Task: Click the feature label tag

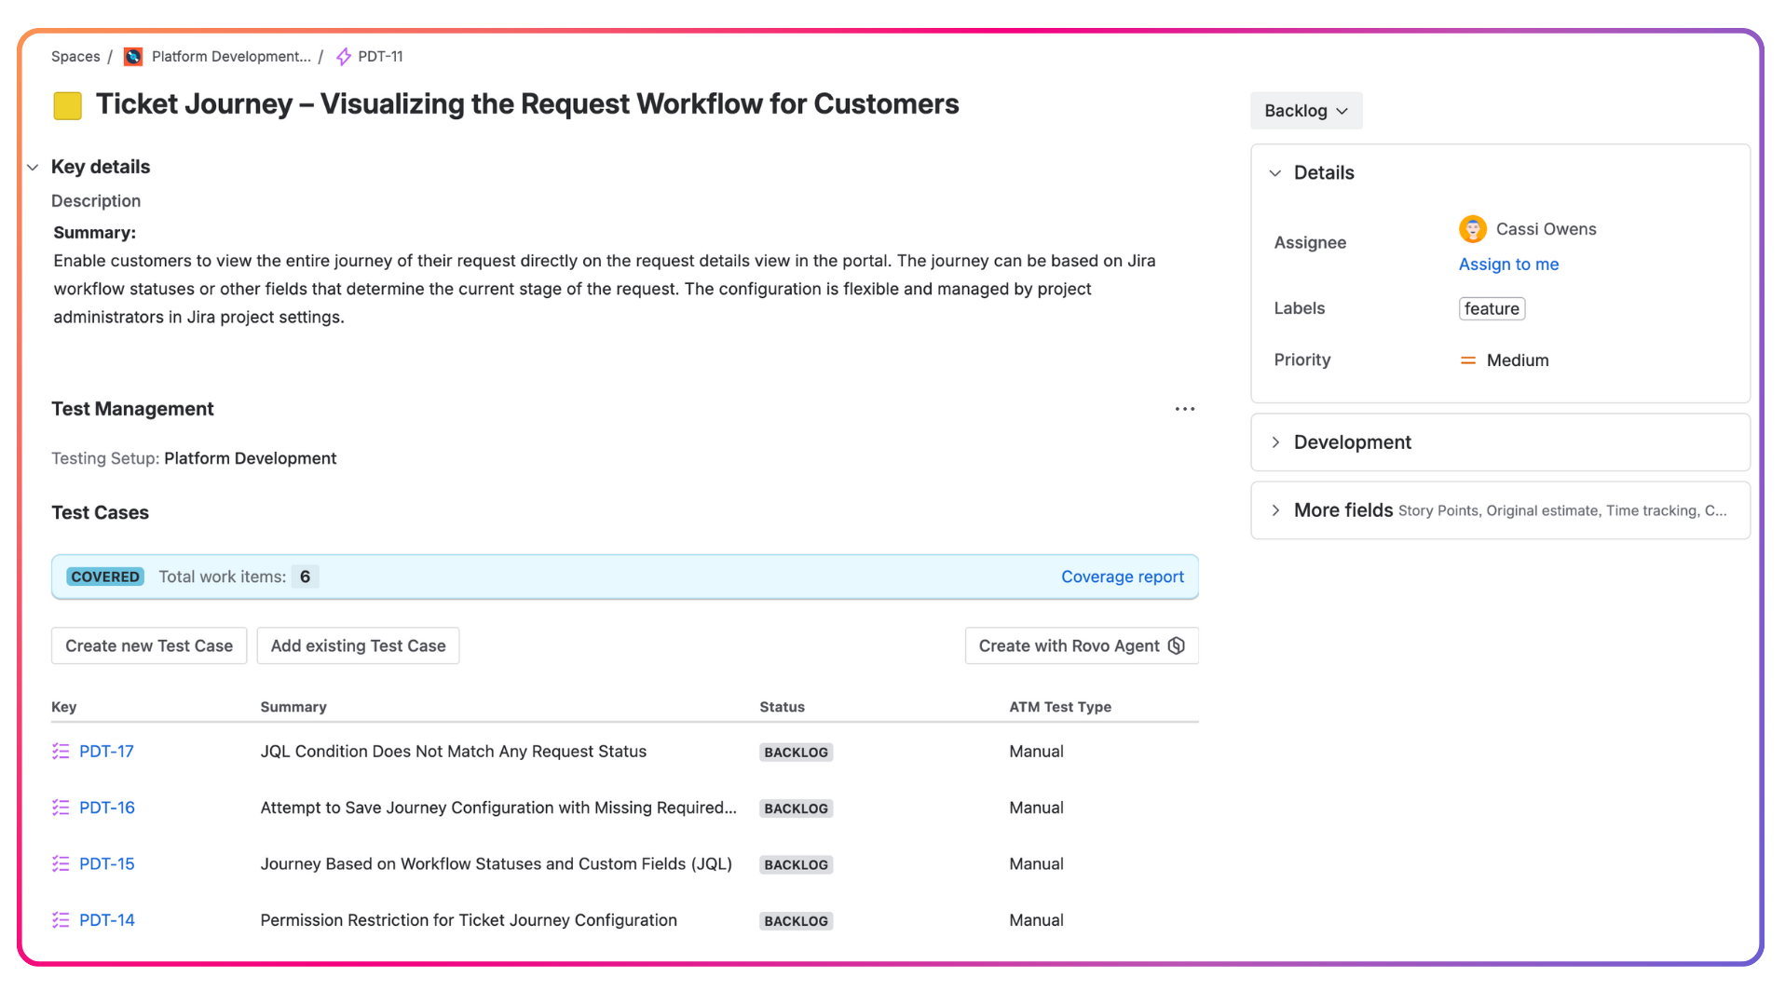Action: point(1492,309)
